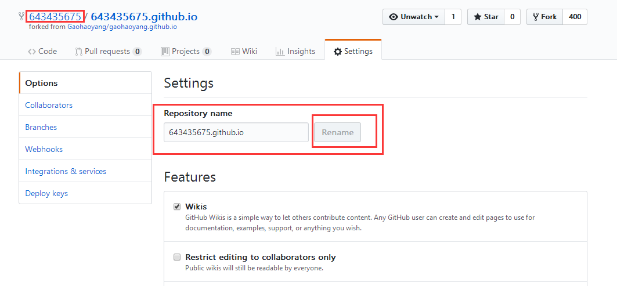The height and width of the screenshot is (286, 617).
Task: Click the Pull requests tab icon
Action: pos(79,52)
